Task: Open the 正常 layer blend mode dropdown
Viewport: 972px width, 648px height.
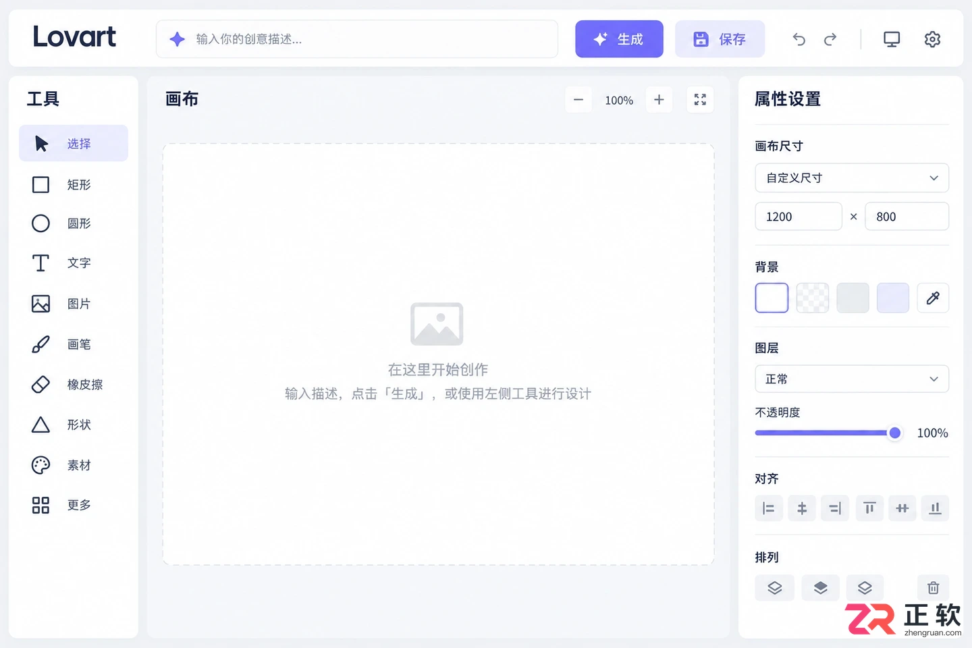Action: [x=852, y=379]
